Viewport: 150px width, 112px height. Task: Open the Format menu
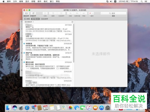tap(46, 1)
